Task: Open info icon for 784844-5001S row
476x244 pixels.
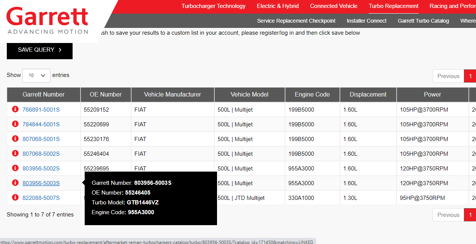Action: 15,124
